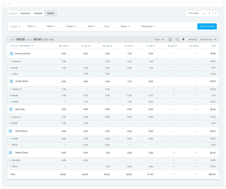Open the Team filter dropdown
This screenshot has width=226, height=189.
[x=31, y=26]
